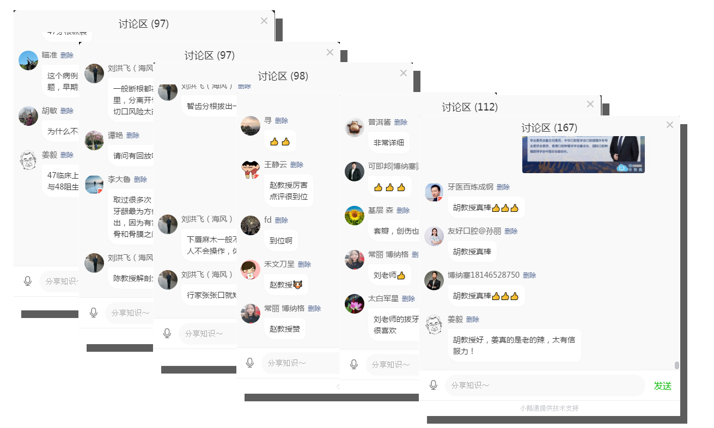Open 太白军星's lotus avatar
This screenshot has height=428, width=714.
(x=355, y=304)
